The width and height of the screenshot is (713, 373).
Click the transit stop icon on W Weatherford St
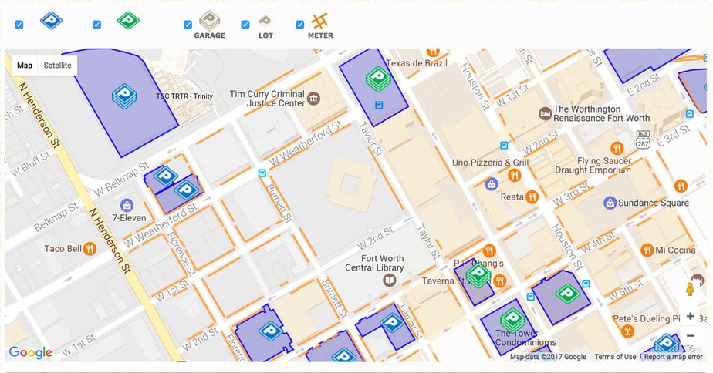262,173
